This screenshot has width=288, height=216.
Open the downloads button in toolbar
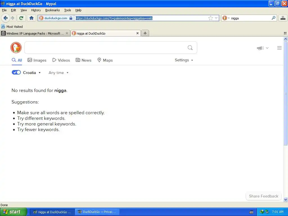[x=283, y=18]
